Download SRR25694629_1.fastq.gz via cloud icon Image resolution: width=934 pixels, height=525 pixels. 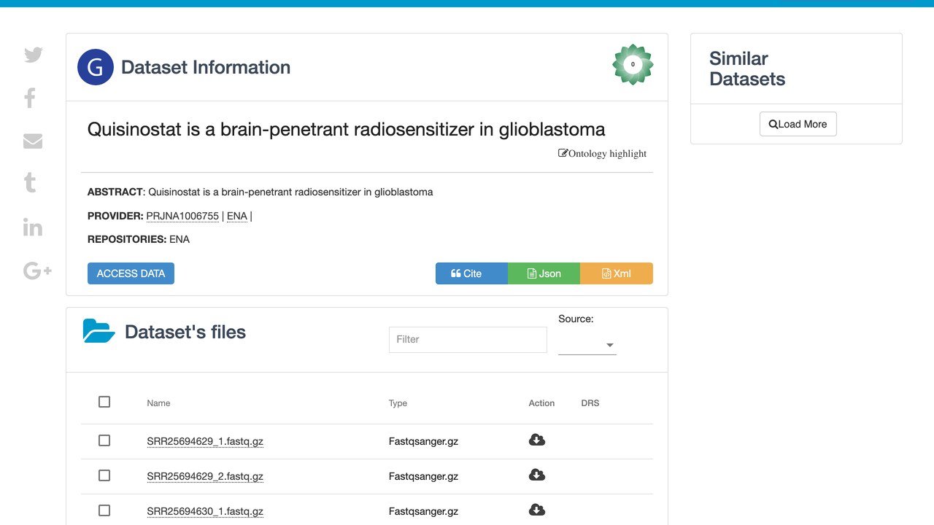(537, 440)
